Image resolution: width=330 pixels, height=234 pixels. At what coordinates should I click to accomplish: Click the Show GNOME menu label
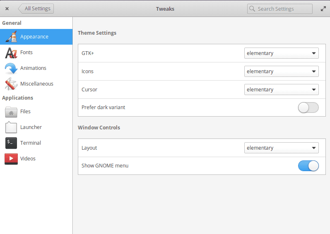pos(105,166)
